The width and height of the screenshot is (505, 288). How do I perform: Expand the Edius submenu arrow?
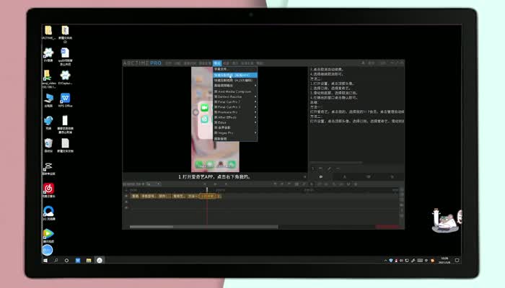point(255,122)
